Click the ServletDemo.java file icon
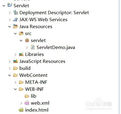 (33, 47)
